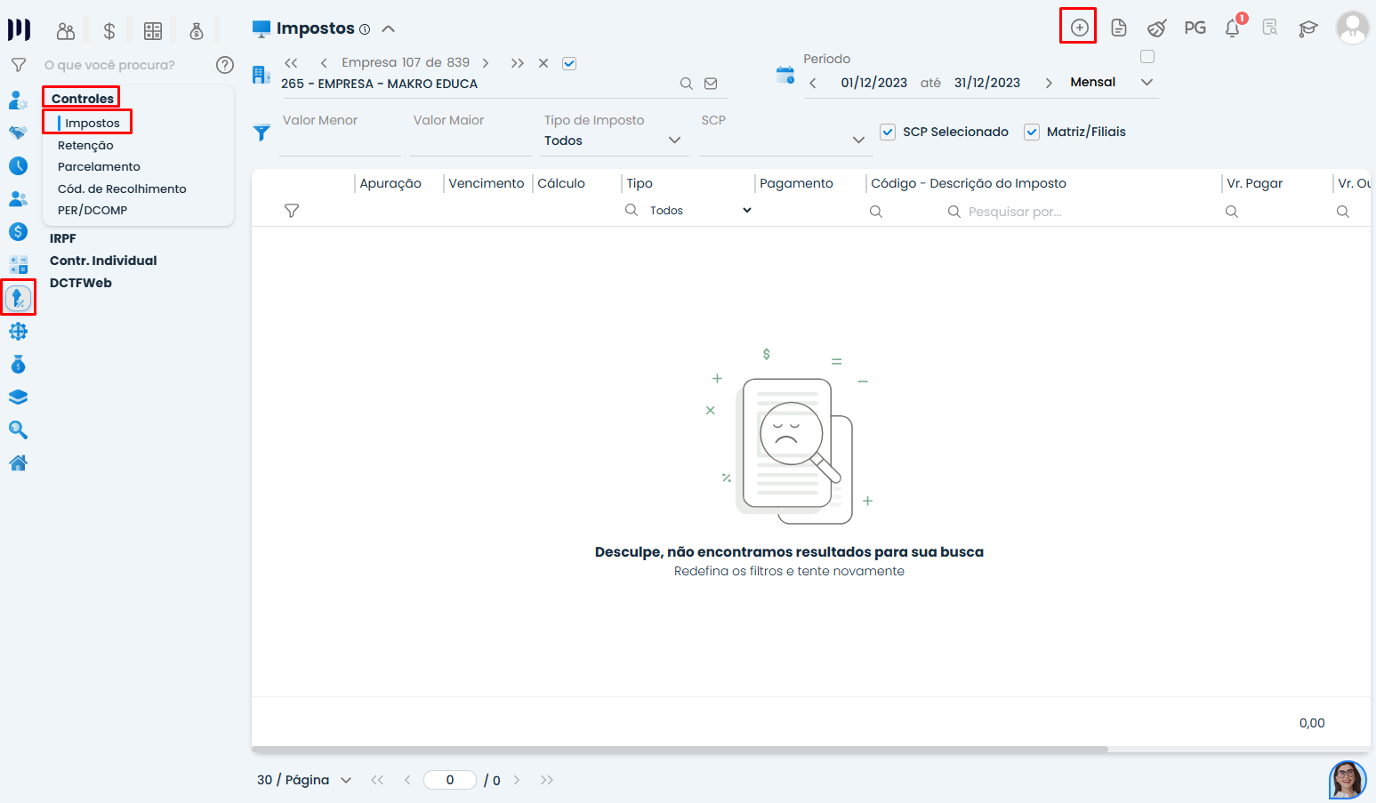This screenshot has width=1376, height=803.
Task: Select the magnifier icon in left sidebar
Action: coord(18,430)
